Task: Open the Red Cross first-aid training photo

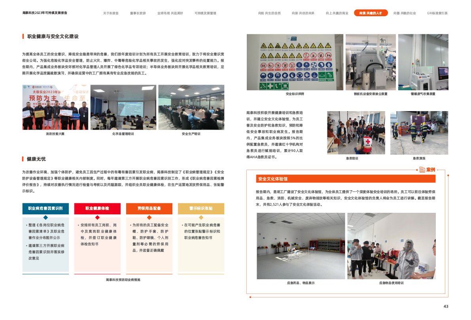Action: pos(356,133)
